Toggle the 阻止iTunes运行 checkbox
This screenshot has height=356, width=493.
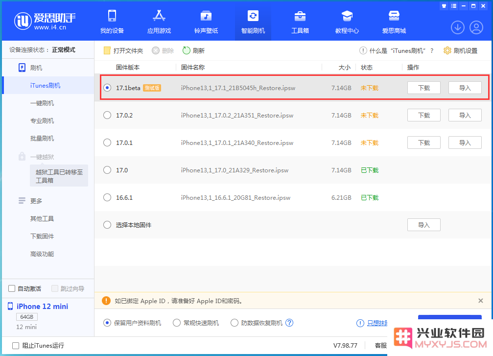pos(15,346)
